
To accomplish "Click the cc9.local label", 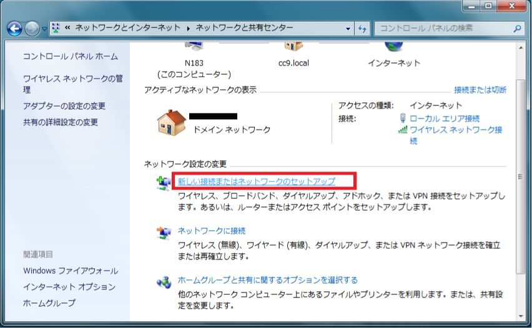I will tap(293, 63).
